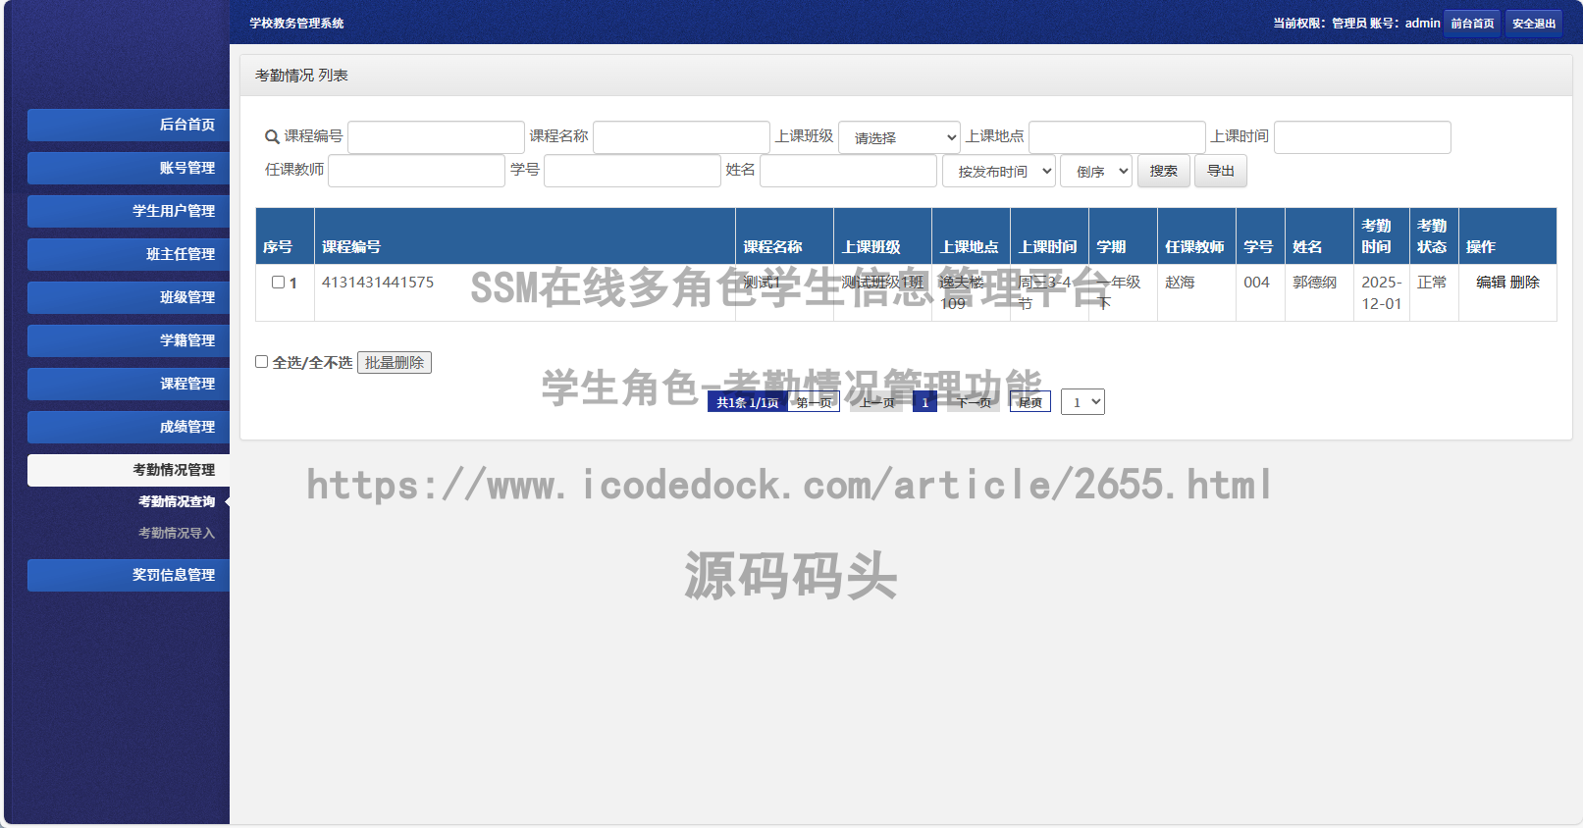Click the Export button
The image size is (1583, 828).
click(x=1220, y=172)
